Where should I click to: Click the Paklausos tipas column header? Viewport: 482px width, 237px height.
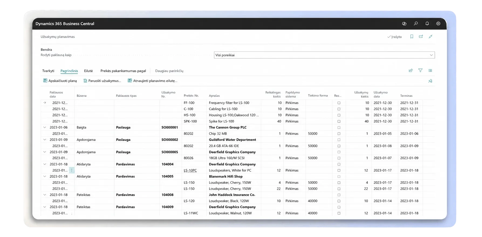point(126,96)
